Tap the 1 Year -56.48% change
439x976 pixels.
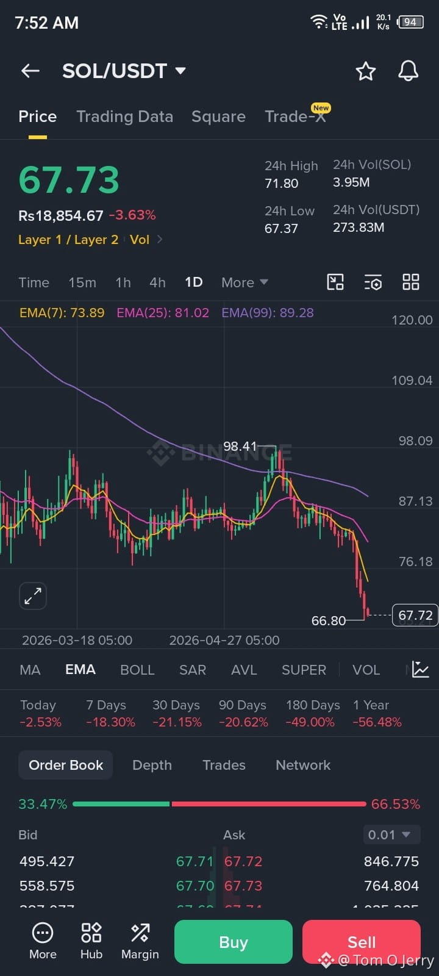coord(377,714)
